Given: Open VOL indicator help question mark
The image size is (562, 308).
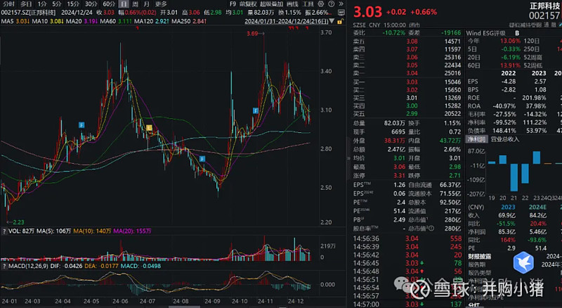Looking at the screenshot, I should tap(4, 231).
